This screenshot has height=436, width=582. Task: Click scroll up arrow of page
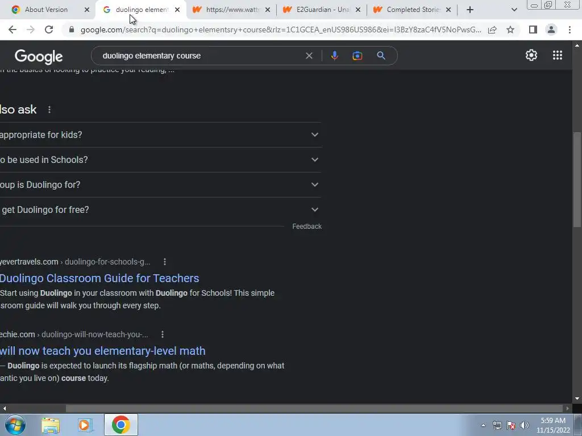pyautogui.click(x=577, y=45)
